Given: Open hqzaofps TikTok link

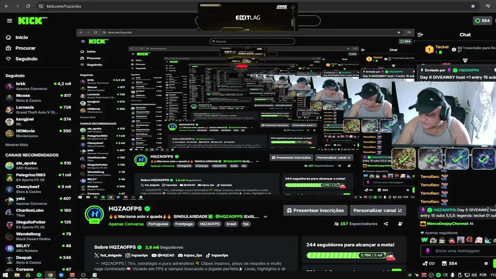Looking at the screenshot, I should [217, 255].
